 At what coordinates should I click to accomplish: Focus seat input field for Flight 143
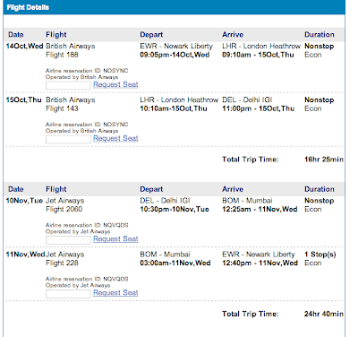(68, 139)
